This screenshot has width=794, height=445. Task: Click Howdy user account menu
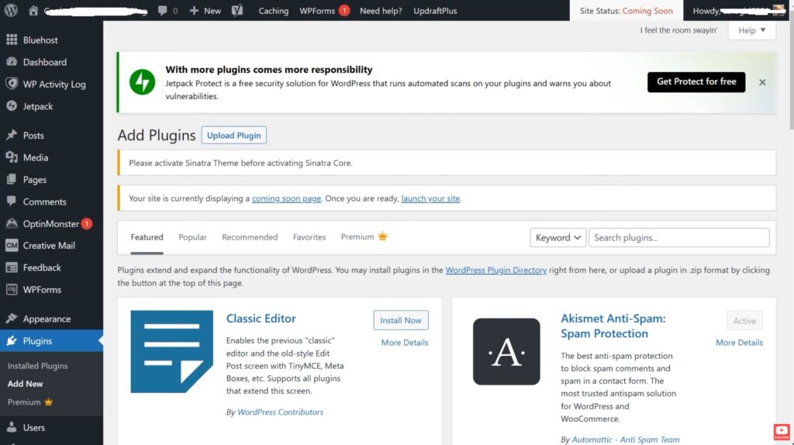point(738,11)
